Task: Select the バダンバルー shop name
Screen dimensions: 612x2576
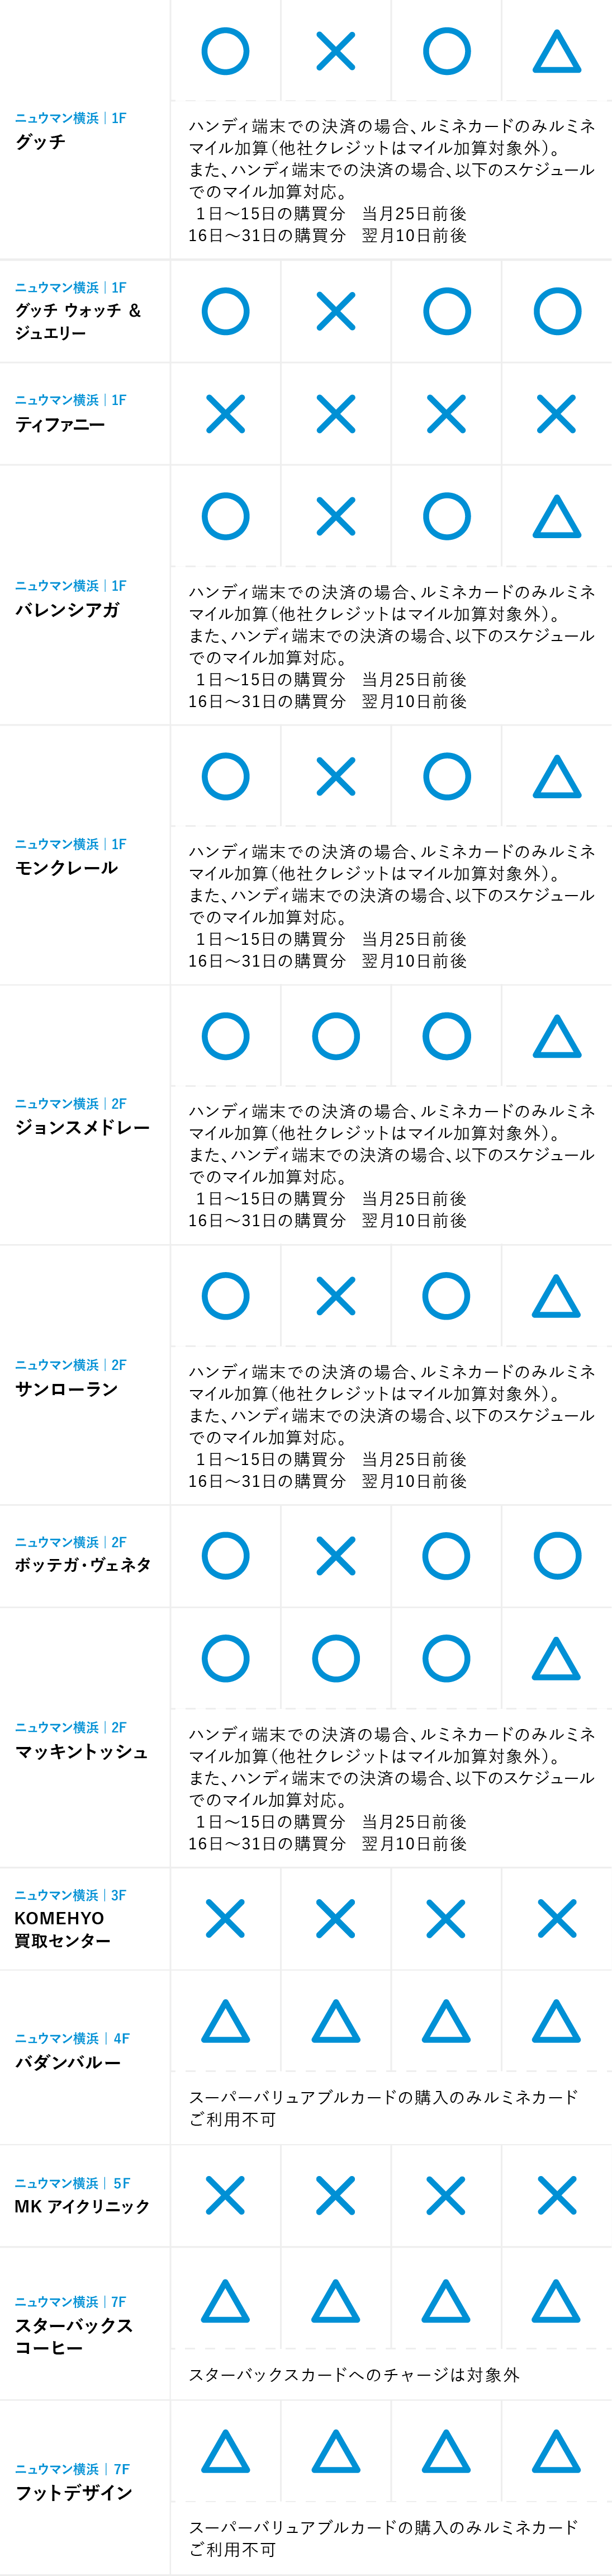Action: (68, 2063)
